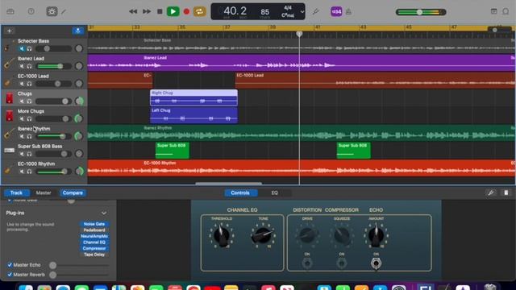Screen dimensions: 516x290
Task: Open the Tuner fork icon
Action: pos(316,11)
